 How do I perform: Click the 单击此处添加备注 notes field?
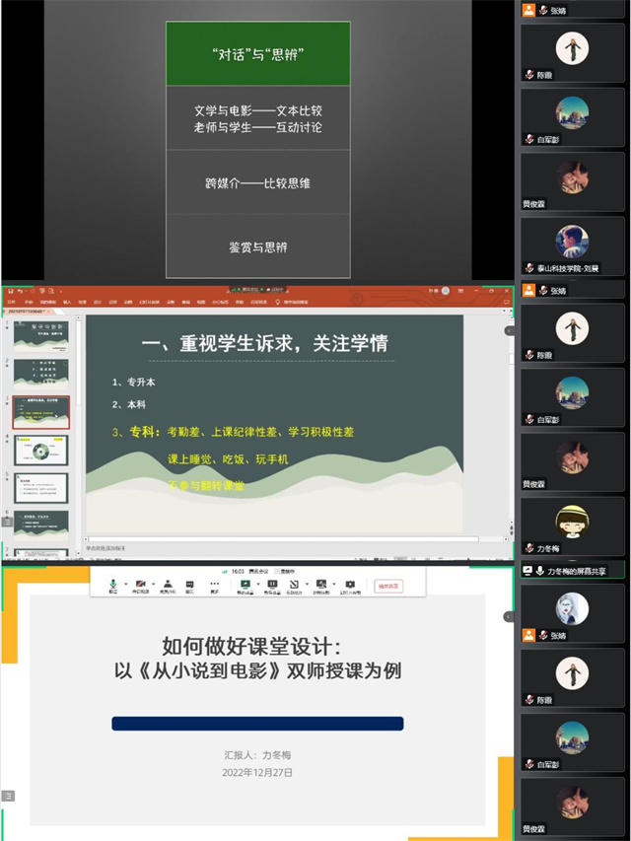click(105, 548)
